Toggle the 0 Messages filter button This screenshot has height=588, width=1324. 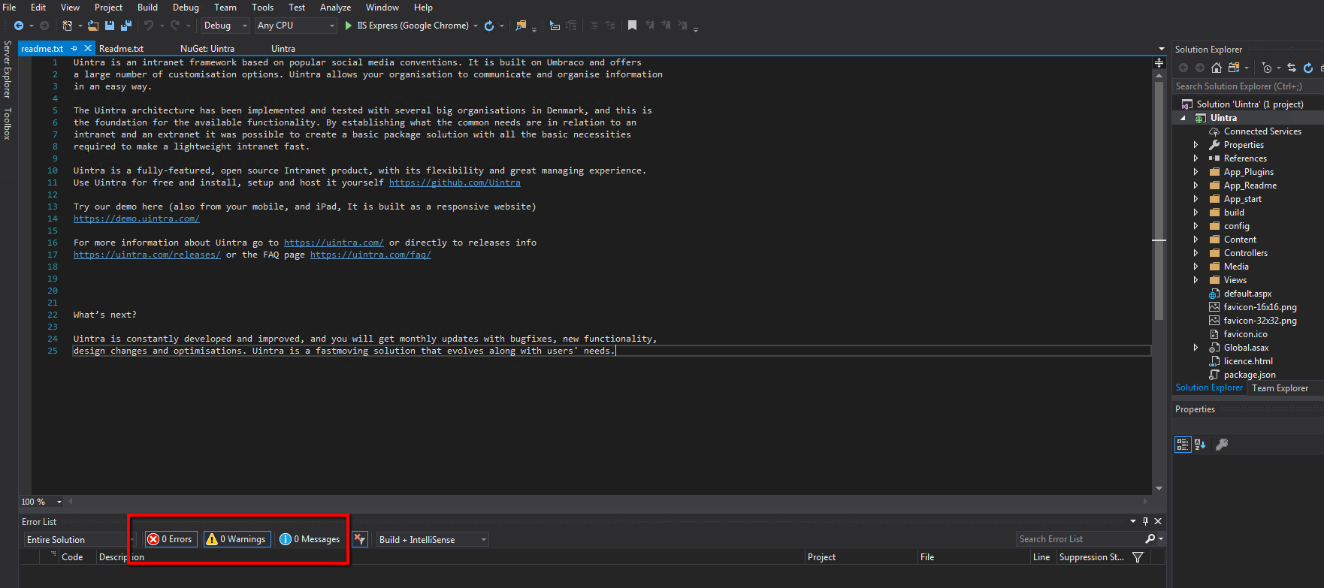click(310, 539)
